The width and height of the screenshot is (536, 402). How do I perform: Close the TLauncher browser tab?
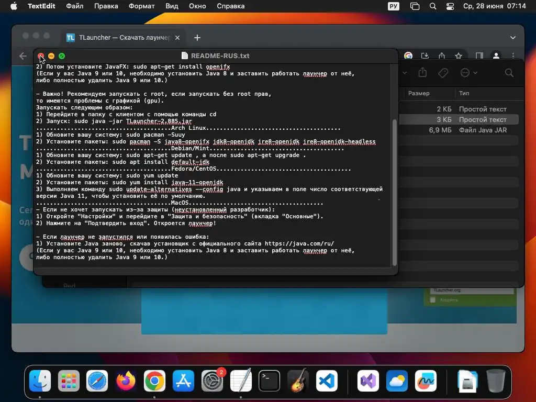[177, 38]
